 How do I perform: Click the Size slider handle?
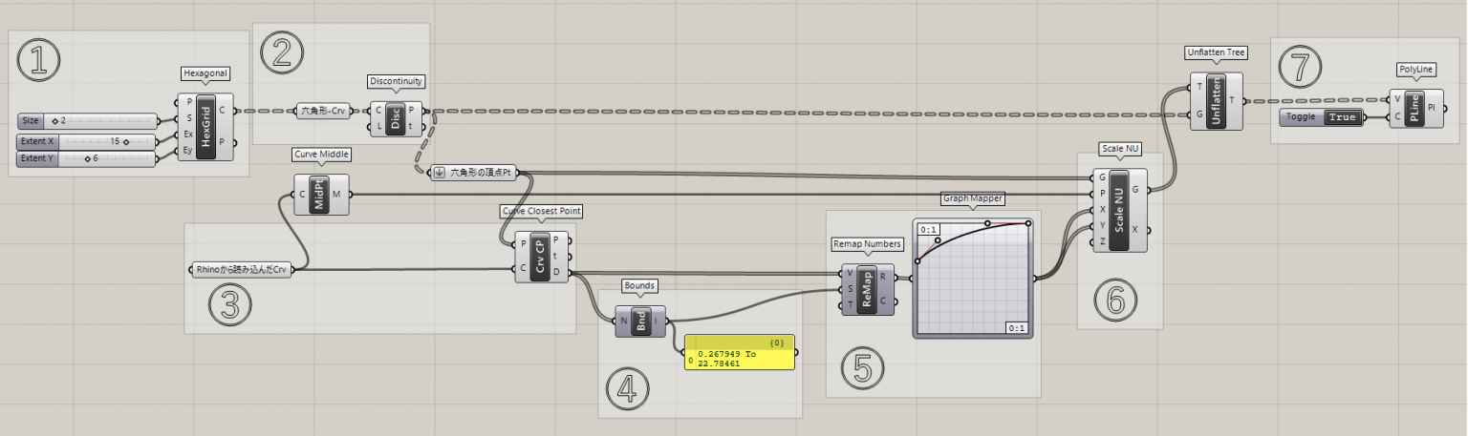(54, 121)
